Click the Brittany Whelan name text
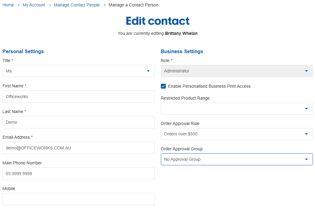The width and height of the screenshot is (315, 209). (181, 33)
